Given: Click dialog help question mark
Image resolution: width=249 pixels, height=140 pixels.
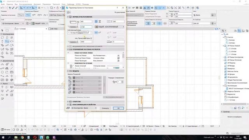Looking at the screenshot, I should pos(117,8).
